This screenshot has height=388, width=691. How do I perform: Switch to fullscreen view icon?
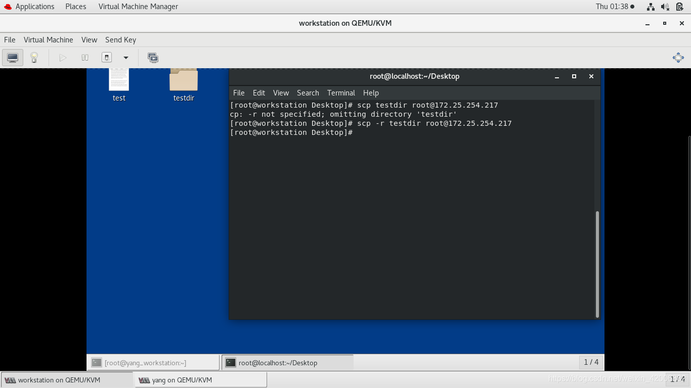pyautogui.click(x=678, y=58)
